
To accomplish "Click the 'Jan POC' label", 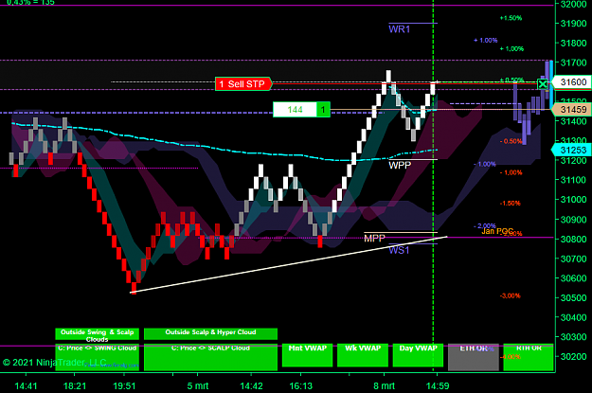I will point(497,231).
